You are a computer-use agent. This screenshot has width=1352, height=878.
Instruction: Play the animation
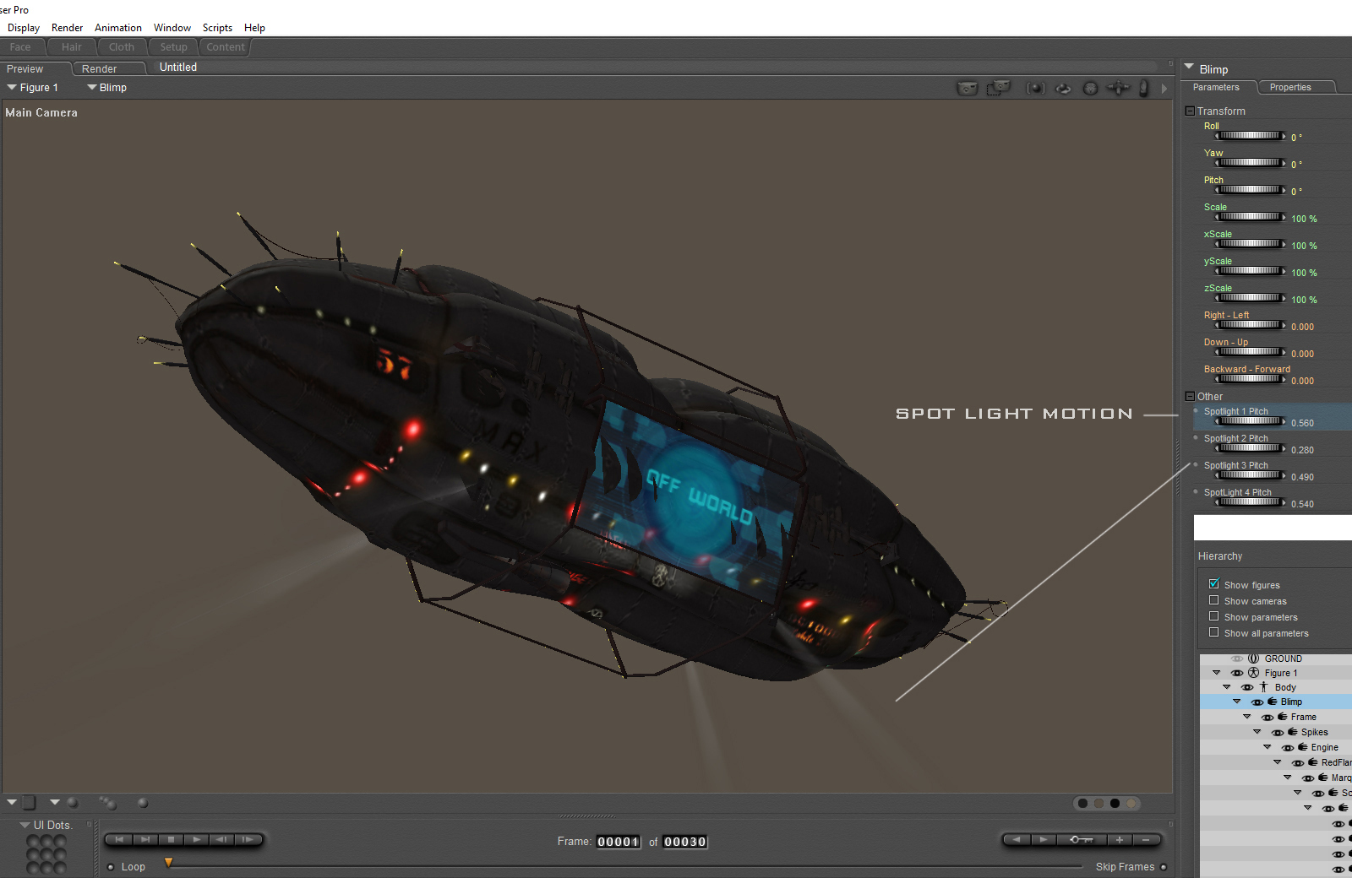tap(196, 839)
